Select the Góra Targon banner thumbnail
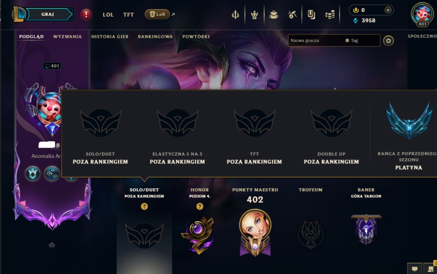Screen dimensions: 437x274 pos(366,230)
